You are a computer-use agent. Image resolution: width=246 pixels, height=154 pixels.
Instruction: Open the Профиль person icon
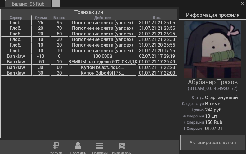tap(78, 146)
